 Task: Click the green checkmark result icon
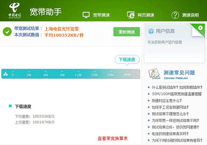(7, 32)
